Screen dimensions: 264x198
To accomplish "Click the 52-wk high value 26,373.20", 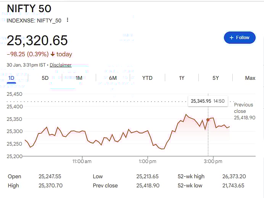I will pyautogui.click(x=233, y=176).
